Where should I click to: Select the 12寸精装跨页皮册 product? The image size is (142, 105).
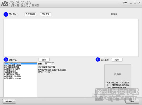(21, 67)
